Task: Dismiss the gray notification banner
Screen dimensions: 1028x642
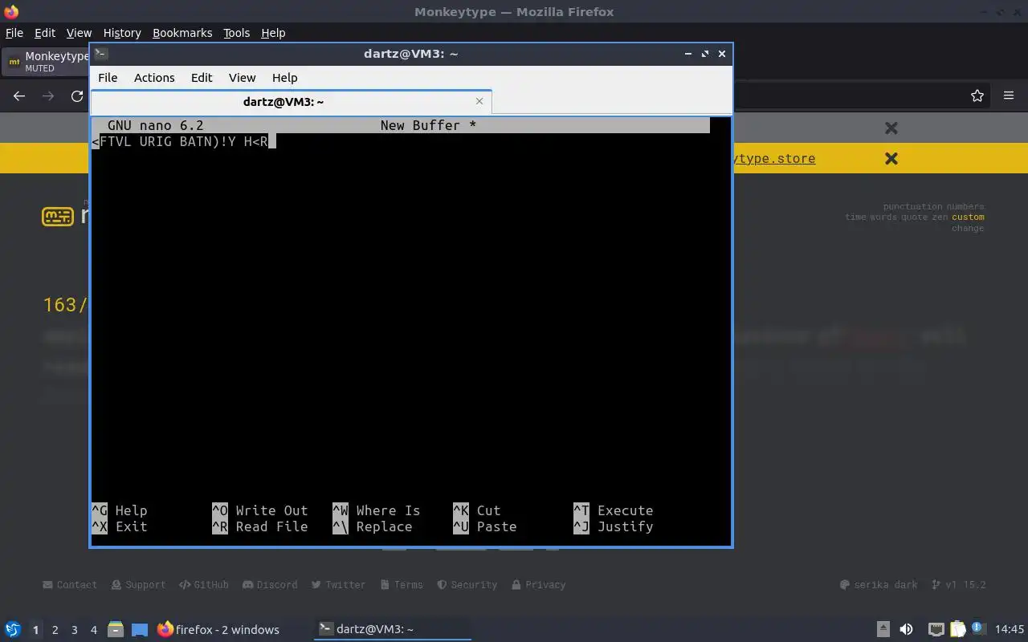Action: pos(891,128)
